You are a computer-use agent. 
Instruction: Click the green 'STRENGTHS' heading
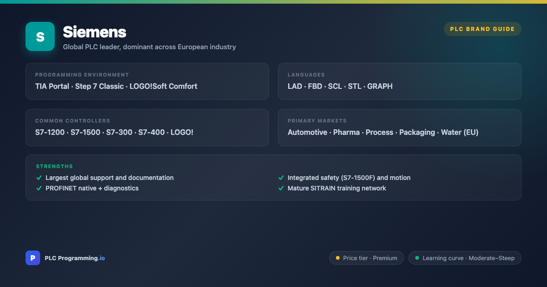click(x=55, y=166)
